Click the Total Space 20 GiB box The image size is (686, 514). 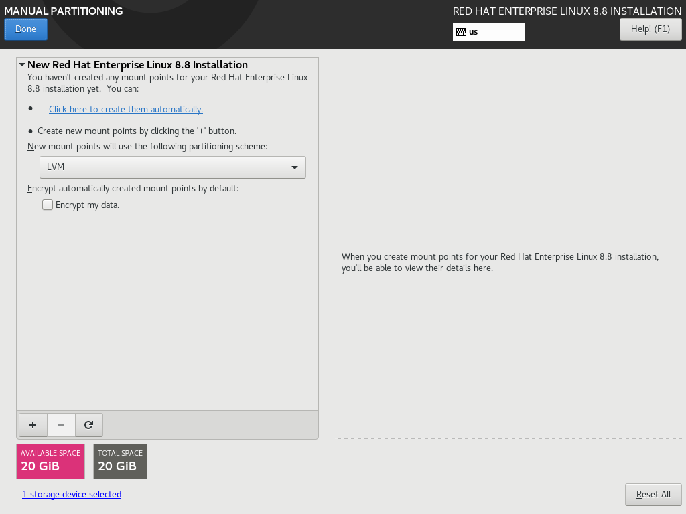click(121, 462)
